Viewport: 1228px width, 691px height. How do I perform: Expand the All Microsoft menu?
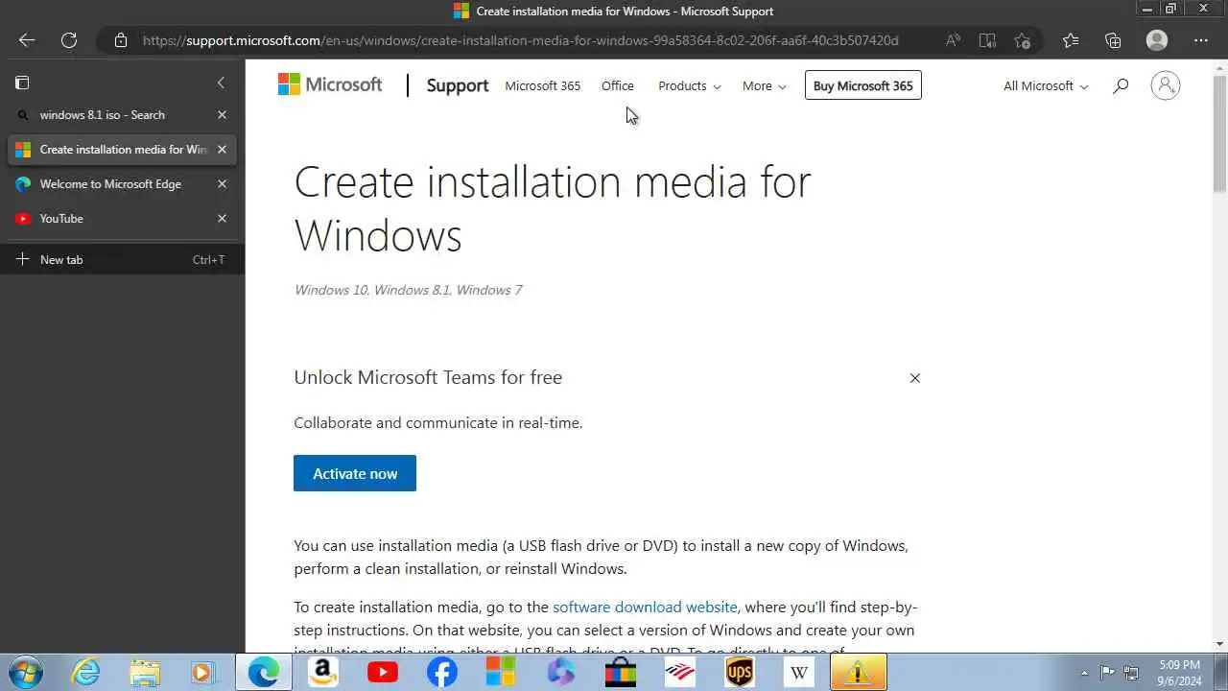pyautogui.click(x=1046, y=85)
